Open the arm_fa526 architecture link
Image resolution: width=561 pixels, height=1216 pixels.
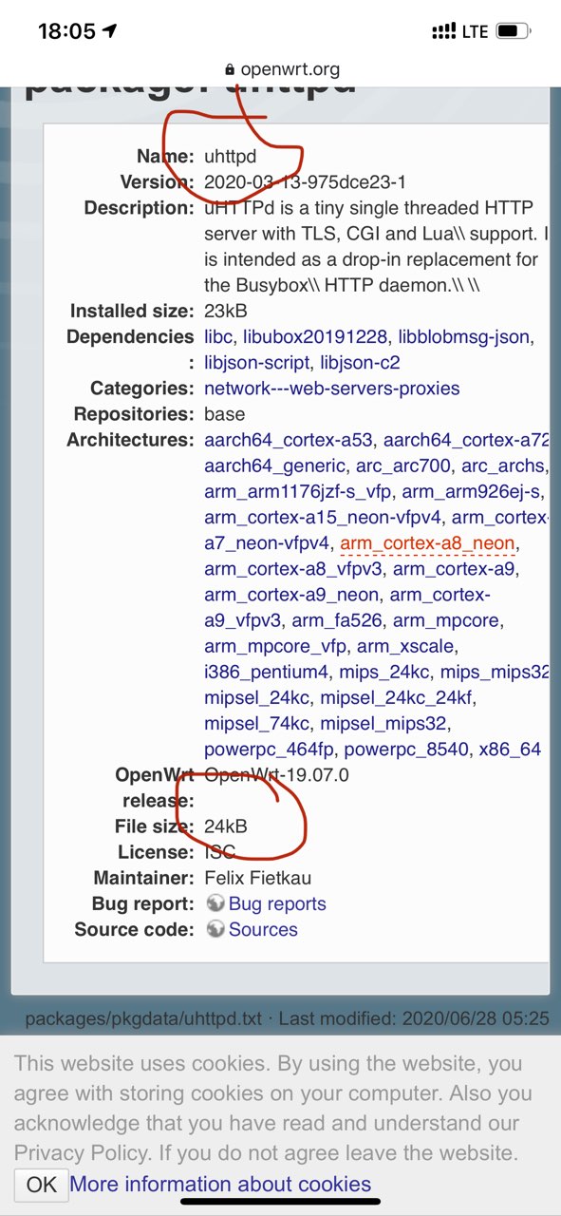337,620
